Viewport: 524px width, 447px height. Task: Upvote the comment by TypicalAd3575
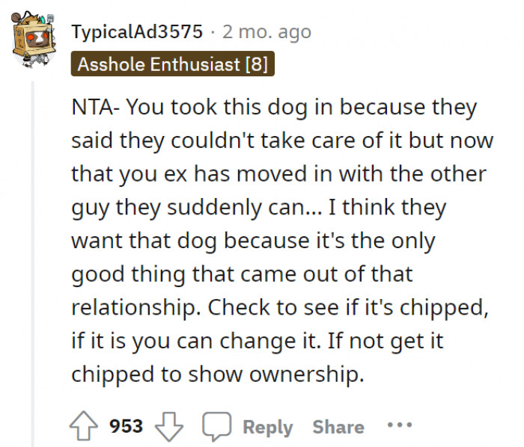click(83, 426)
